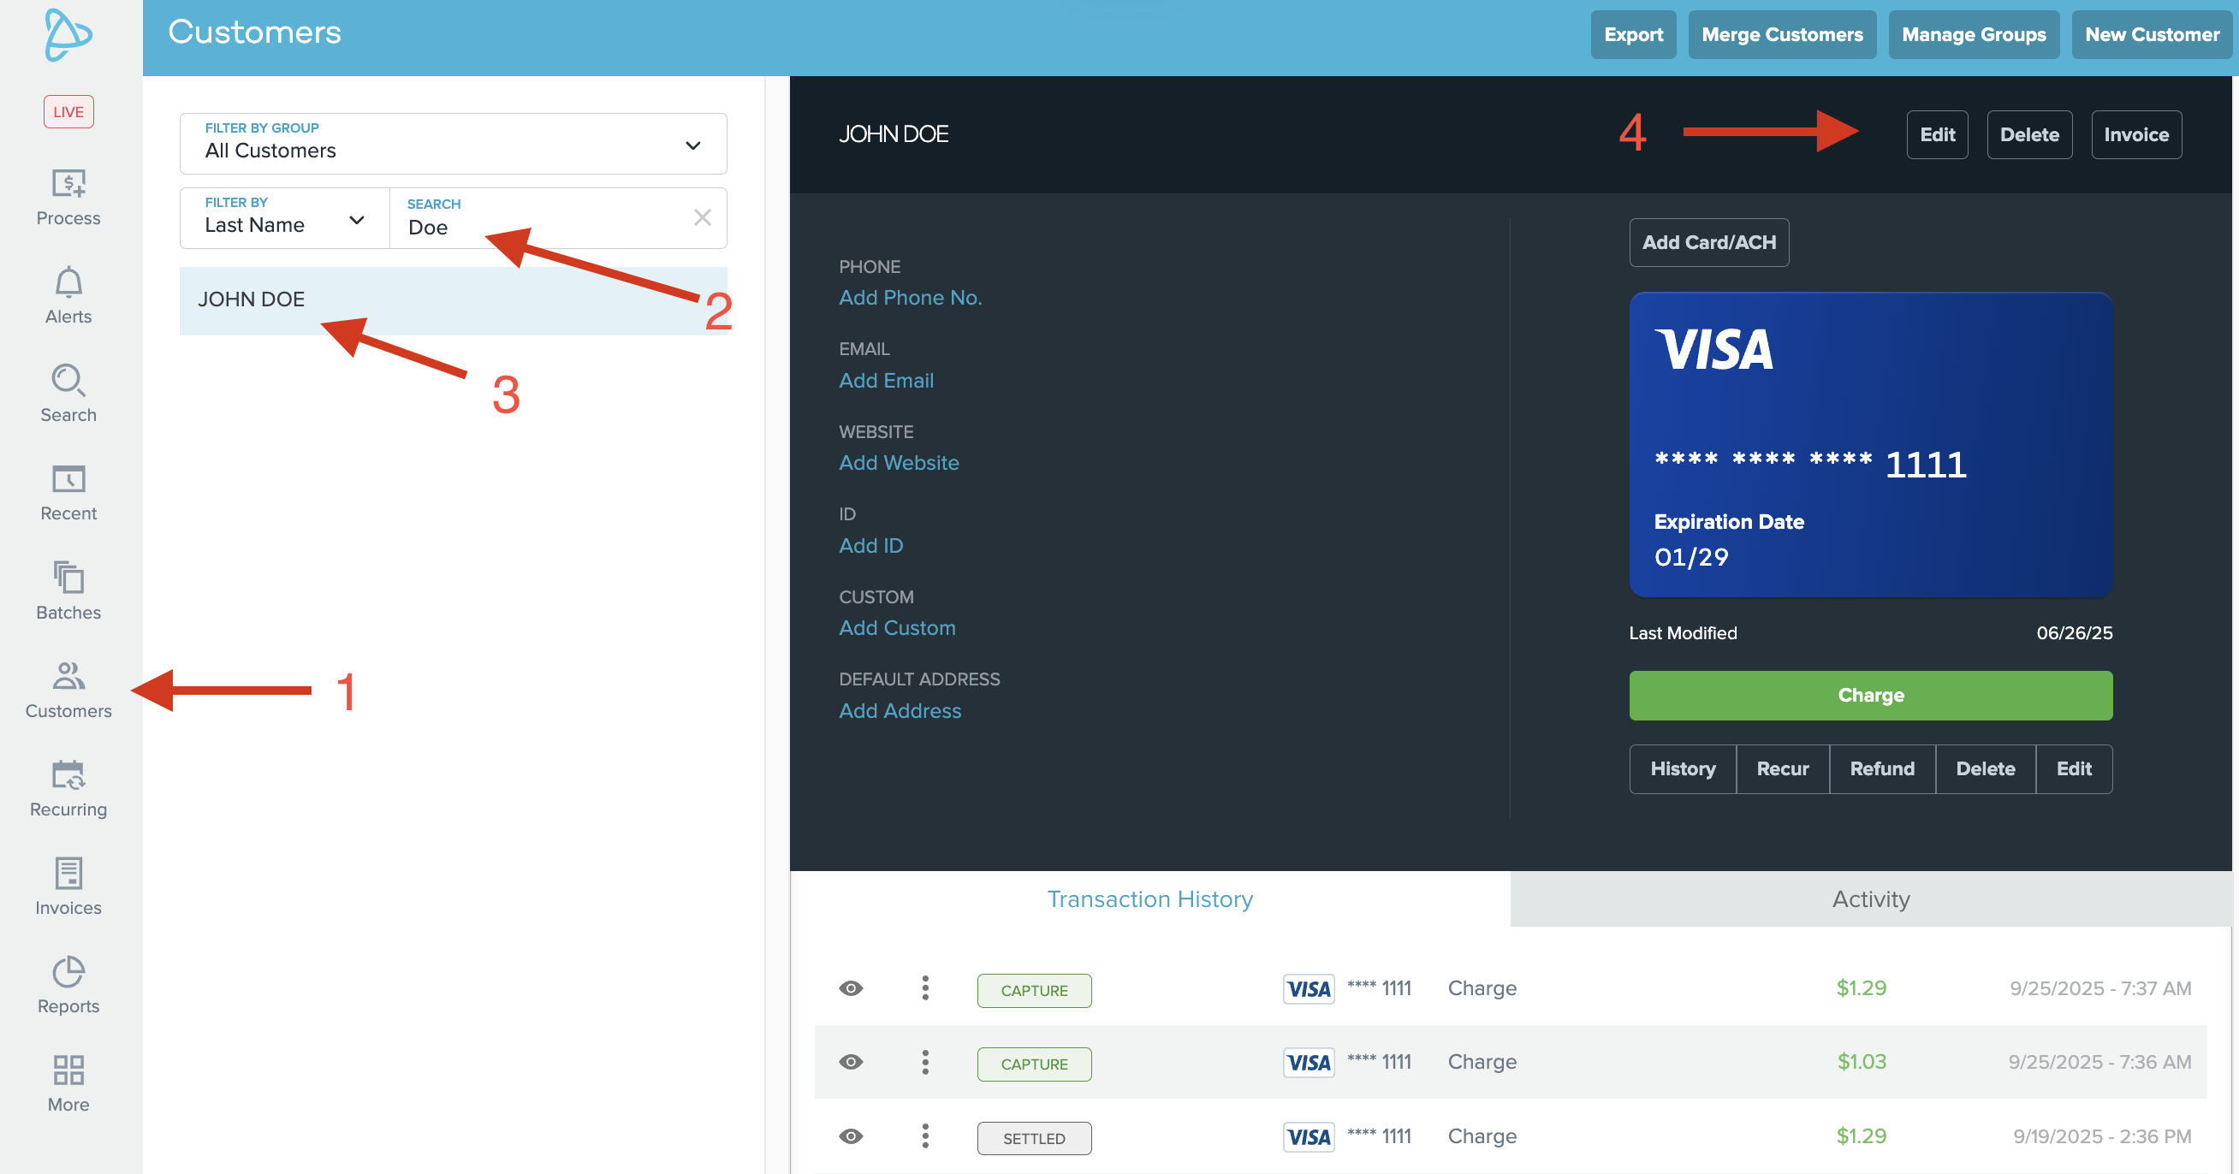Switch to the Transaction History tab
This screenshot has width=2239, height=1174.
pos(1149,898)
